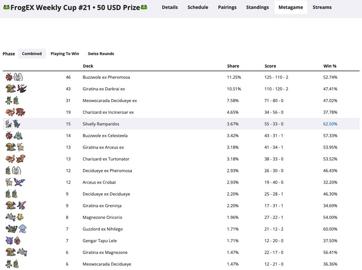Go to the Pairings tab
The image size is (362, 270).
(x=227, y=7)
